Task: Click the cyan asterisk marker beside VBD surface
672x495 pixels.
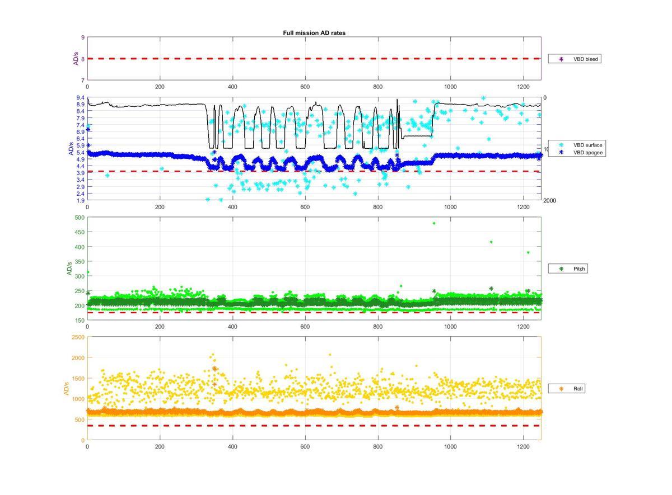Action: [561, 145]
